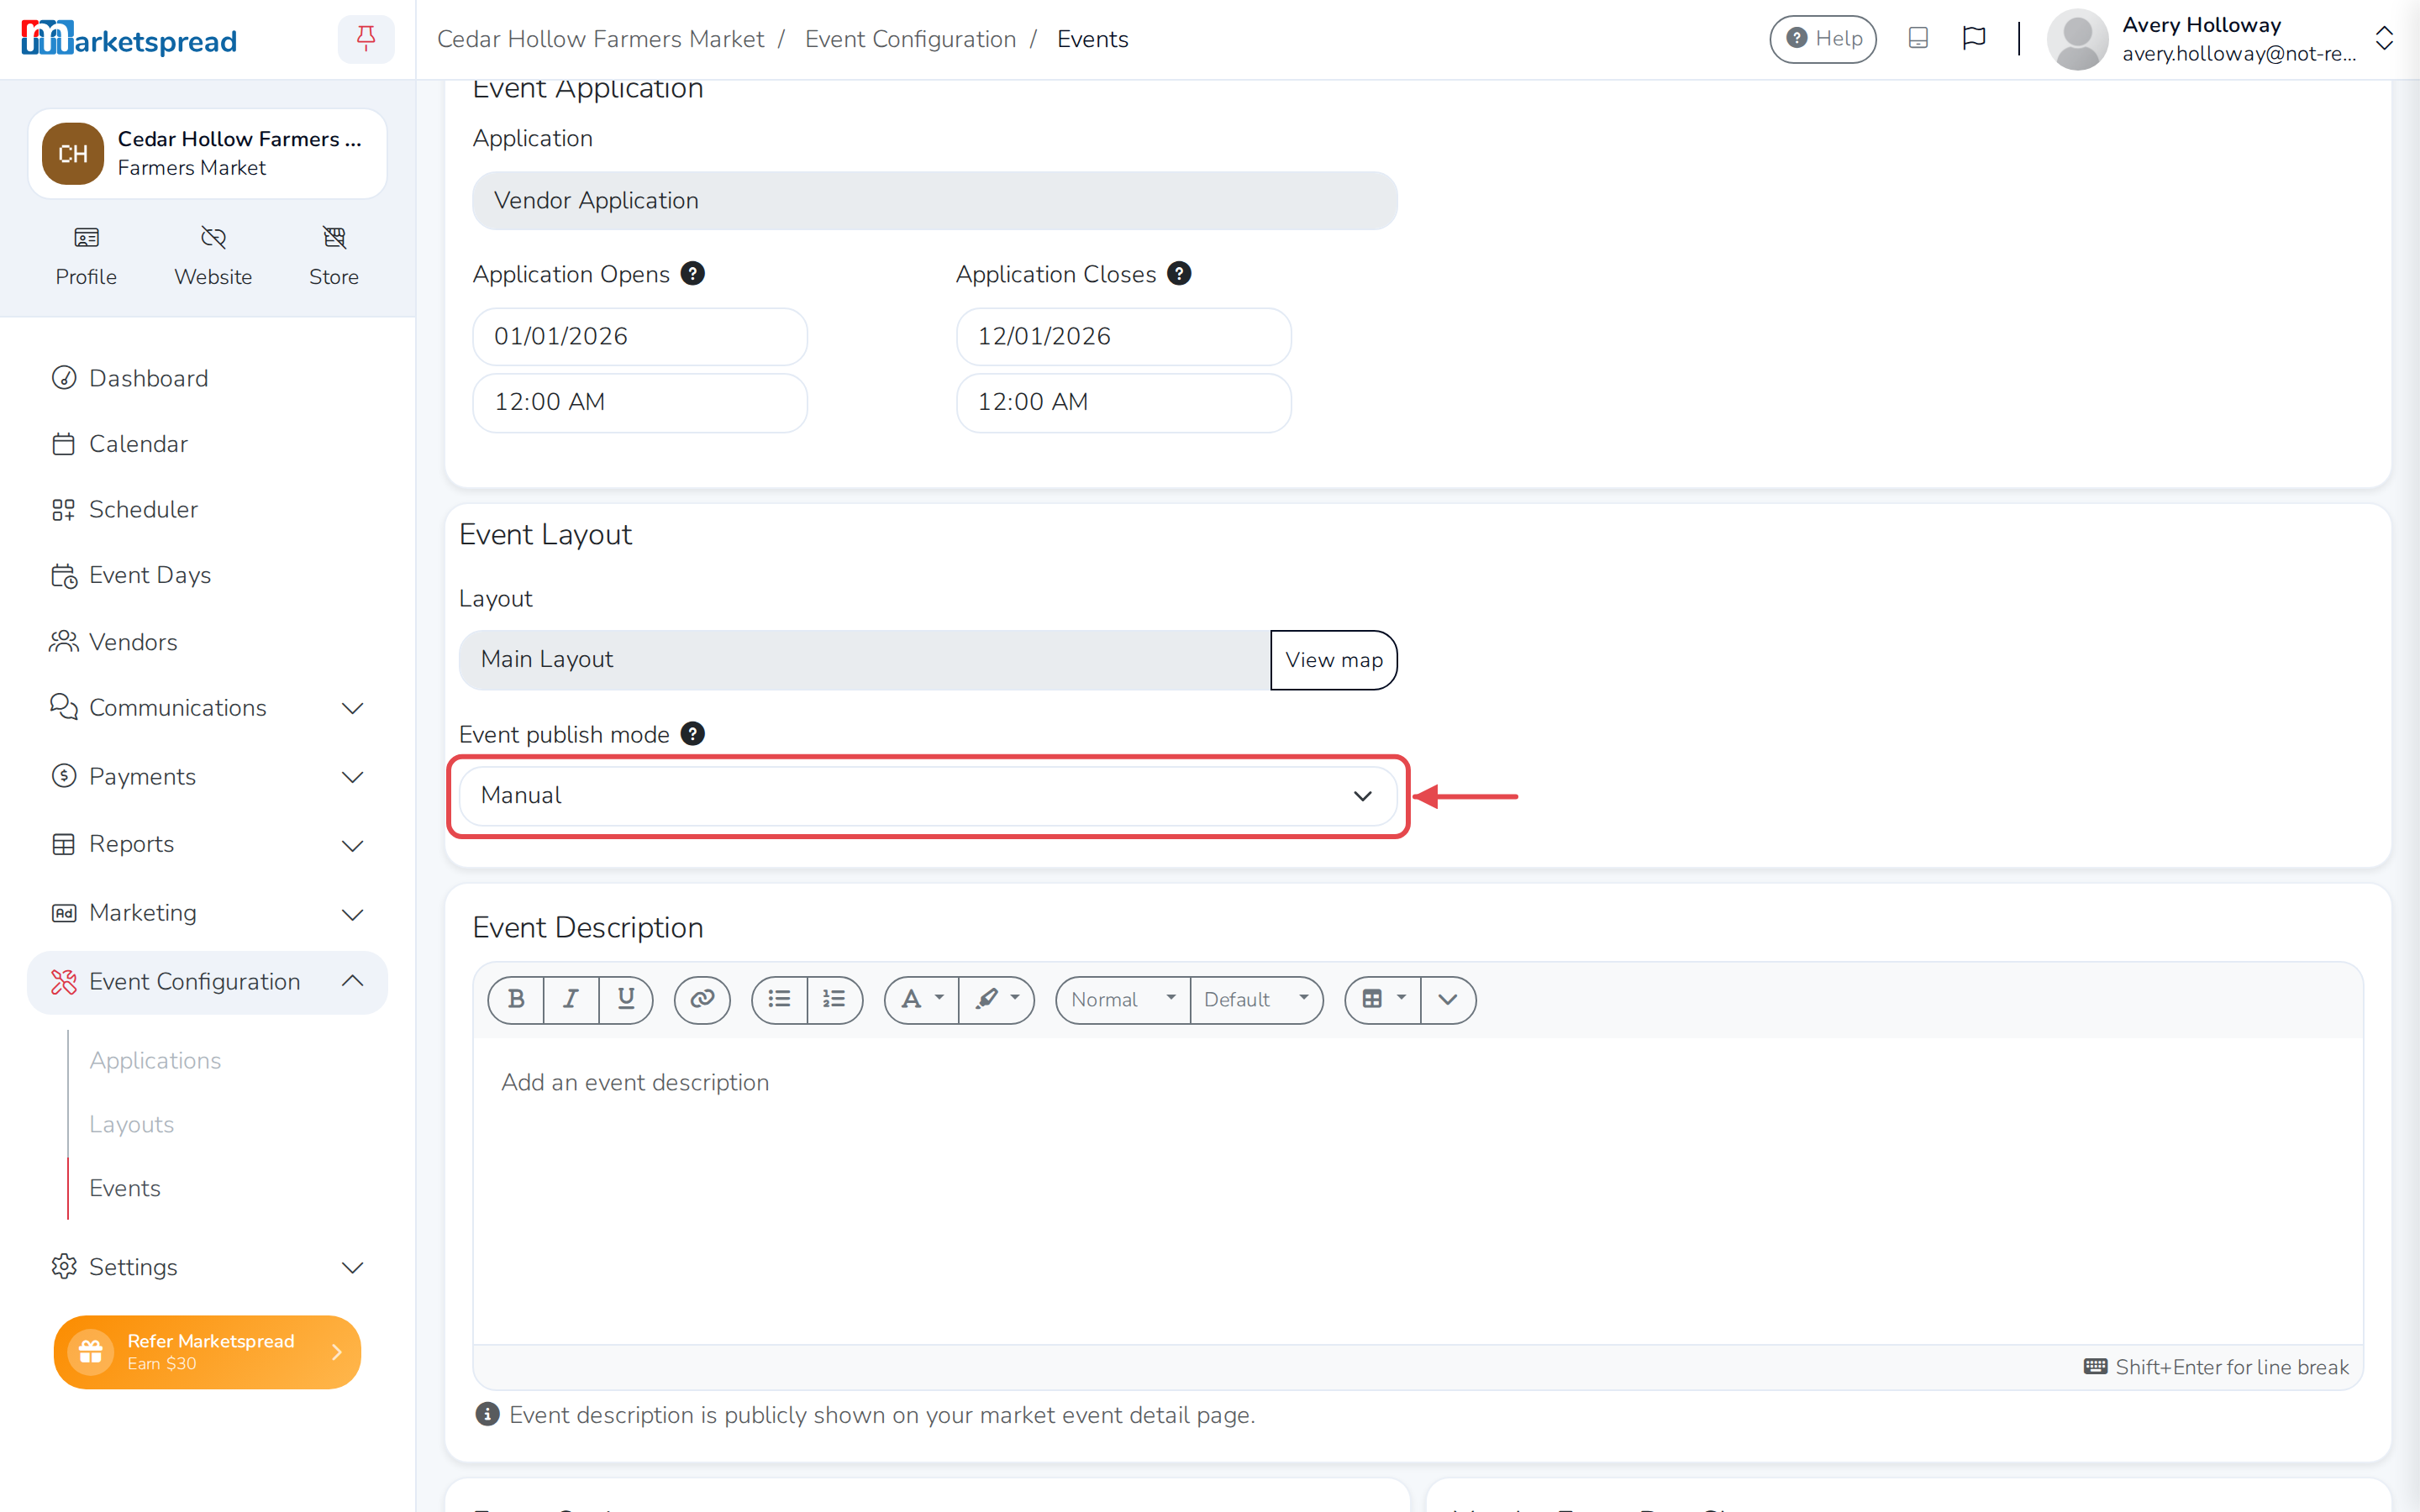The width and height of the screenshot is (2420, 1512).
Task: Open the highlight color picker
Action: coord(996,999)
